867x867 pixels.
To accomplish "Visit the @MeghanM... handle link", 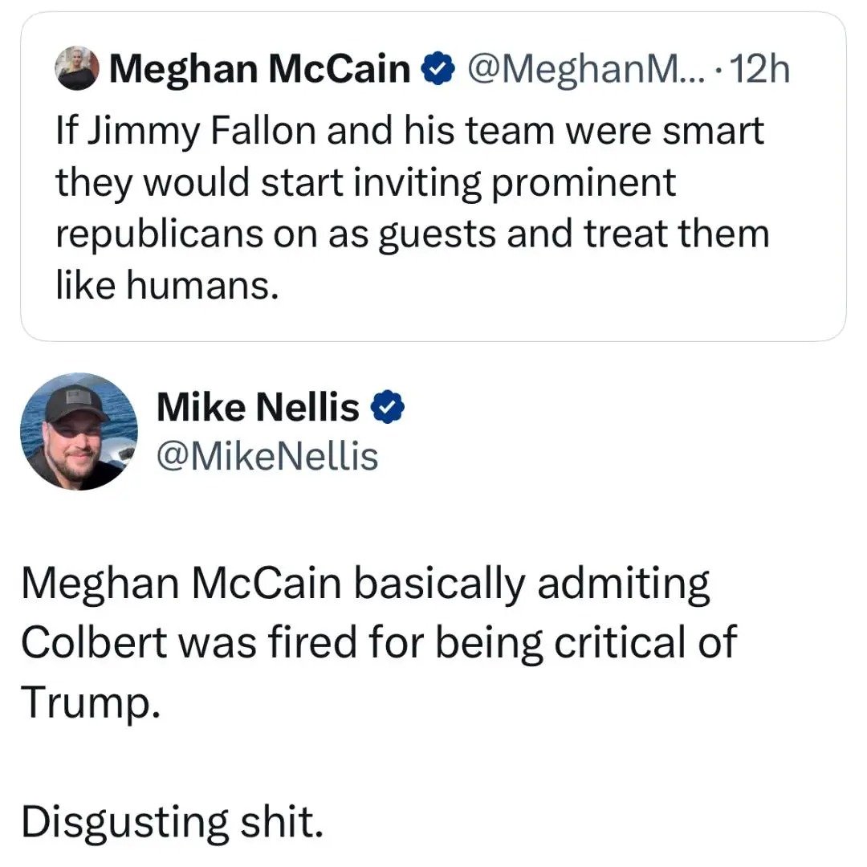I will pyautogui.click(x=587, y=70).
